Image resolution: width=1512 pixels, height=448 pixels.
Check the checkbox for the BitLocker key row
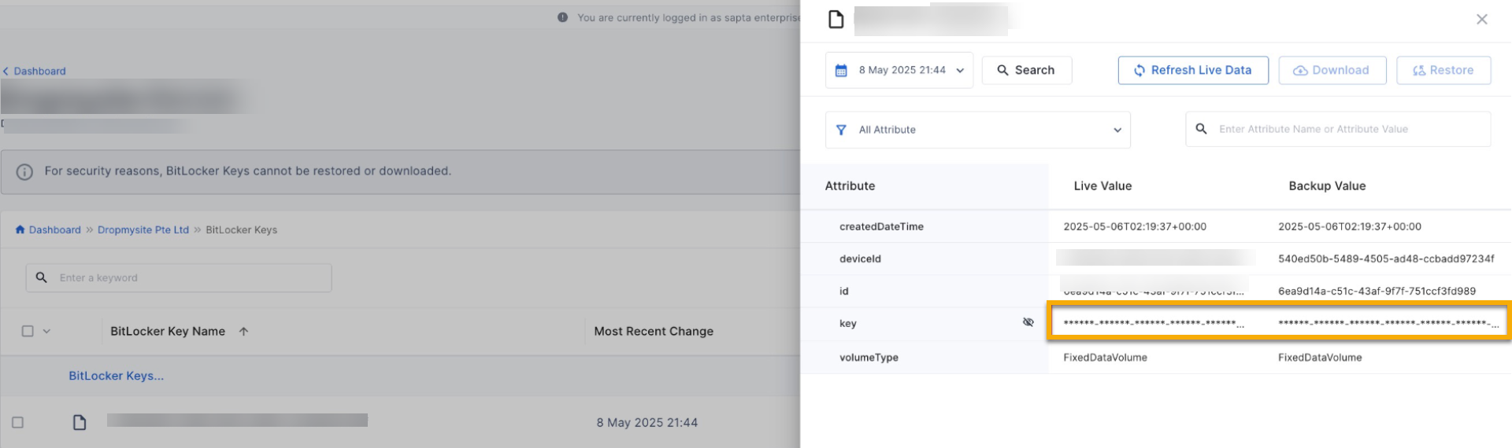(17, 422)
